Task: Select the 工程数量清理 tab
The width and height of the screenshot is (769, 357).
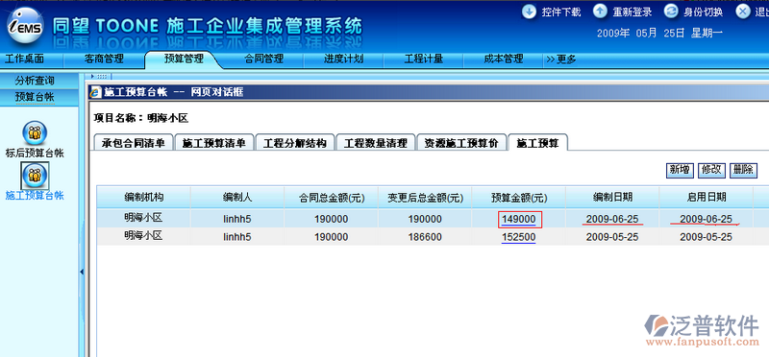Action: [376, 143]
